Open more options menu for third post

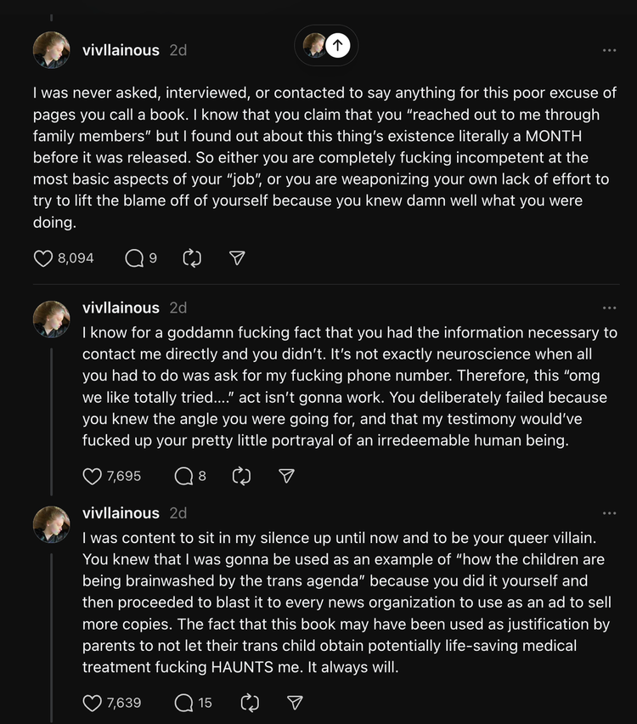click(x=609, y=513)
